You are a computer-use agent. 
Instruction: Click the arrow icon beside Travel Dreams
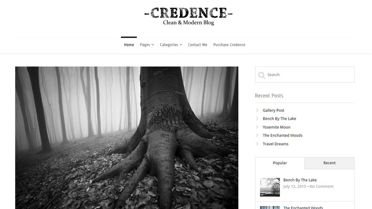tap(257, 144)
